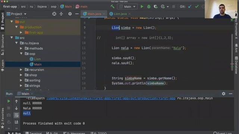The width and height of the screenshot is (239, 134).
Task: Click scroll to end icon in Run panel
Action: tap(16, 122)
